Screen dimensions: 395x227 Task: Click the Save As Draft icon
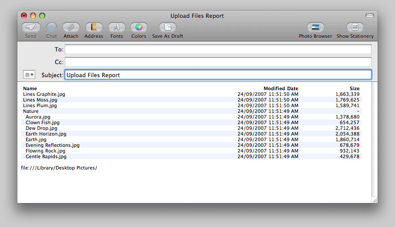[167, 27]
